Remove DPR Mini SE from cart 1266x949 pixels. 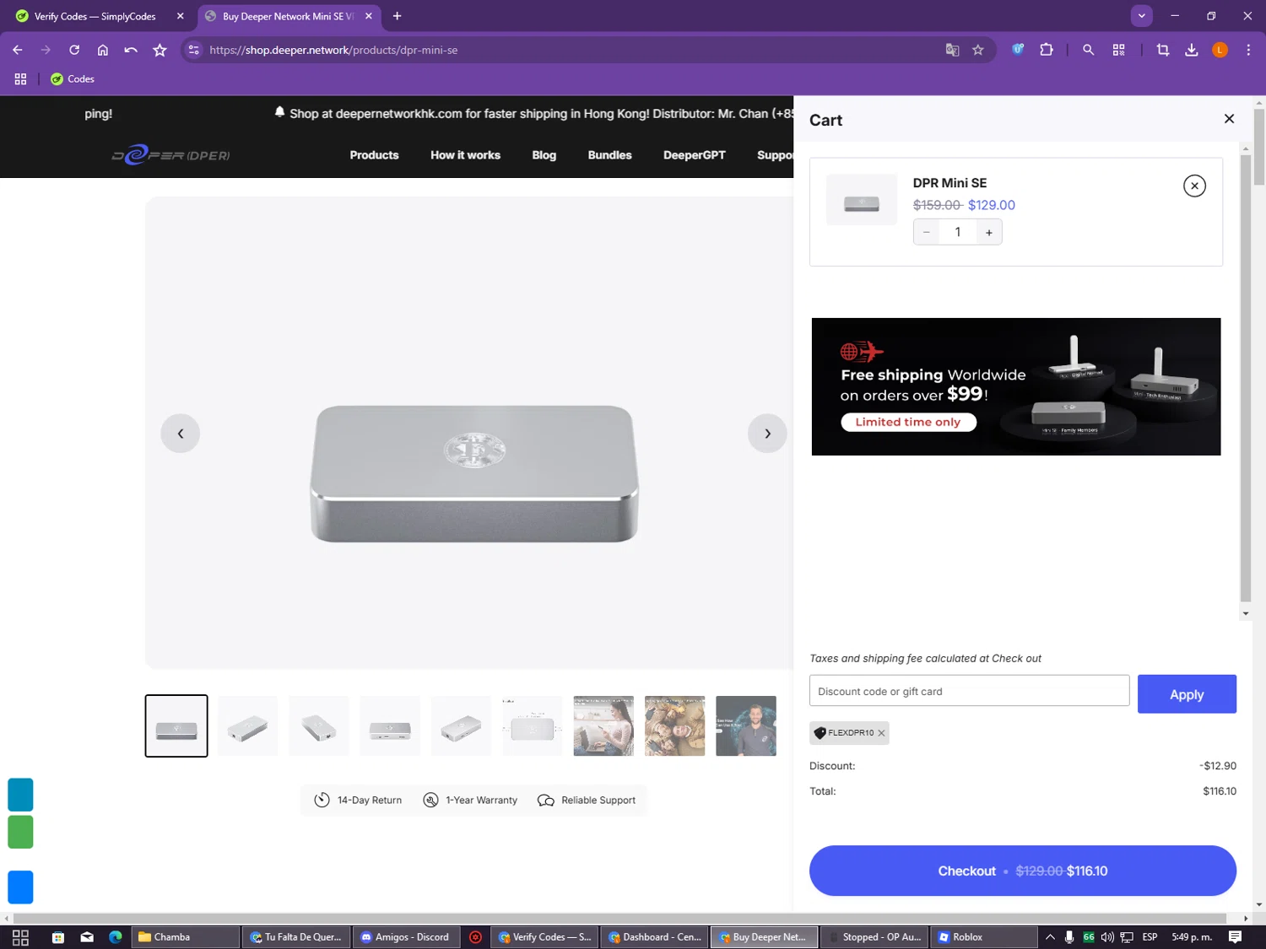1194,186
